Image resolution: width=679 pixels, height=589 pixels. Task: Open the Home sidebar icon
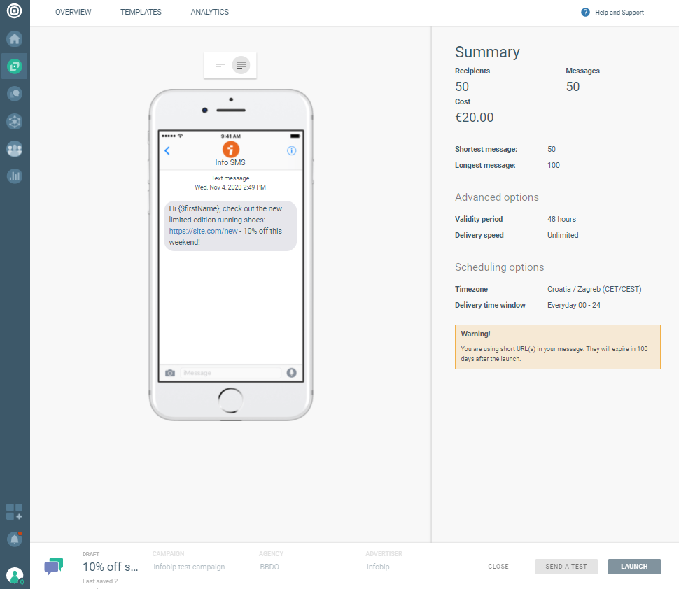[14, 39]
